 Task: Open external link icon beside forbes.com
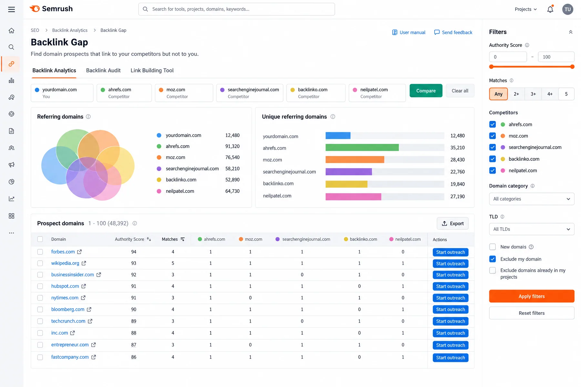pyautogui.click(x=79, y=252)
